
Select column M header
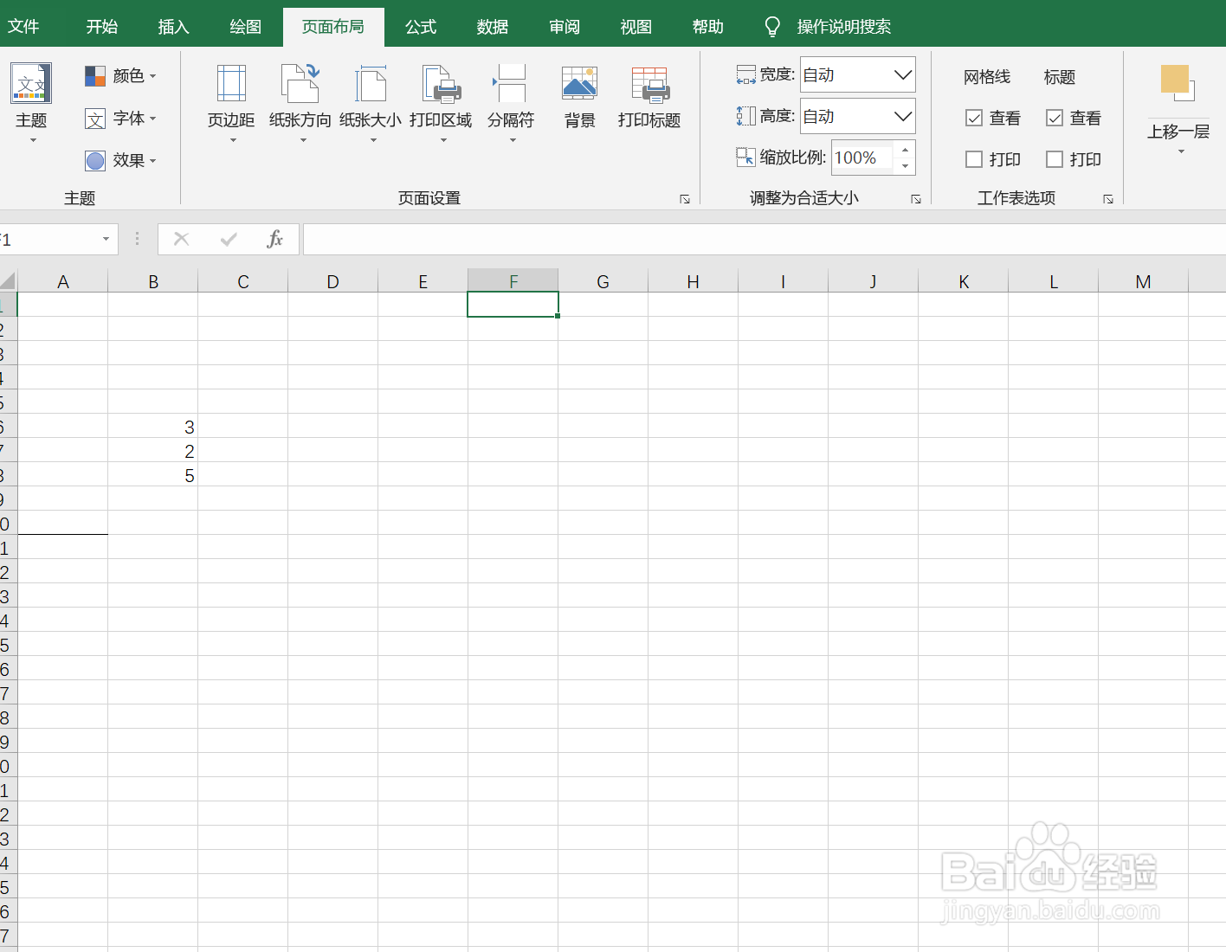point(1143,281)
